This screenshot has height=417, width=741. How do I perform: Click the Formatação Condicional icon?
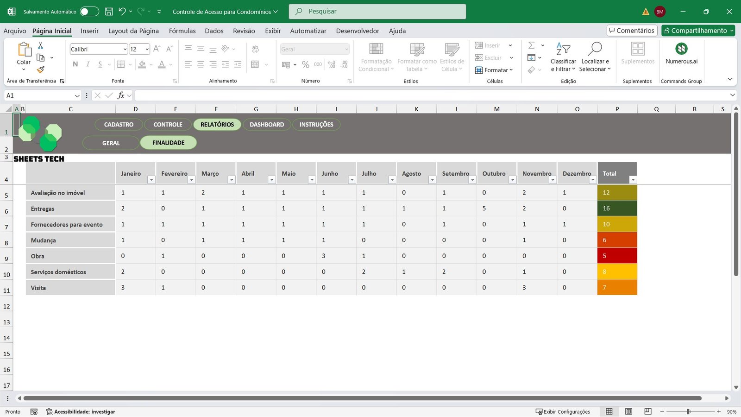pyautogui.click(x=376, y=49)
